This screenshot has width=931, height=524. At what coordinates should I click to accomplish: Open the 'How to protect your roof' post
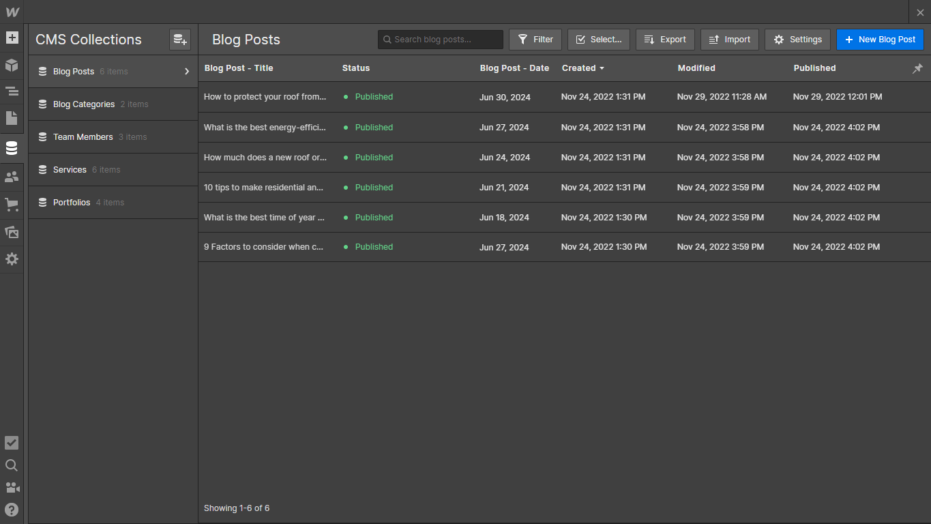pos(265,97)
